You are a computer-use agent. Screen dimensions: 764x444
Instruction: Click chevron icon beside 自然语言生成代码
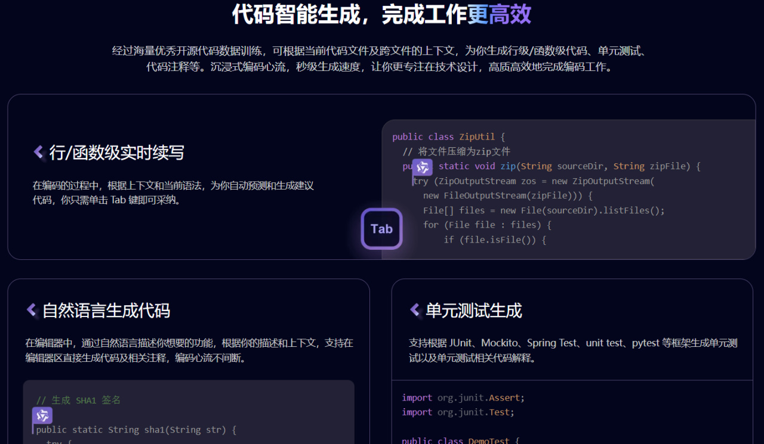pyautogui.click(x=32, y=310)
